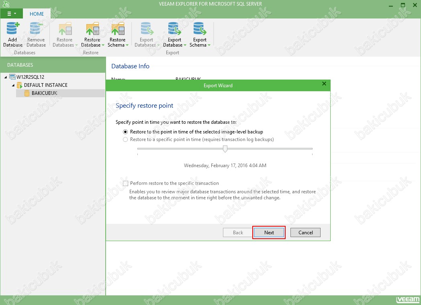
Task: Click the Back button in Export Wizard
Action: point(238,233)
